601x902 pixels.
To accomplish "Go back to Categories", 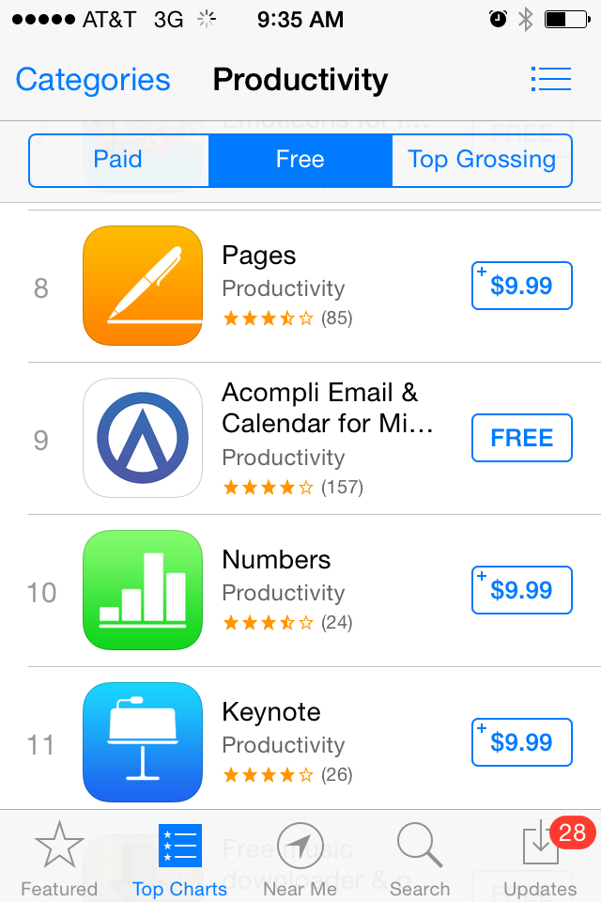I will tap(93, 79).
